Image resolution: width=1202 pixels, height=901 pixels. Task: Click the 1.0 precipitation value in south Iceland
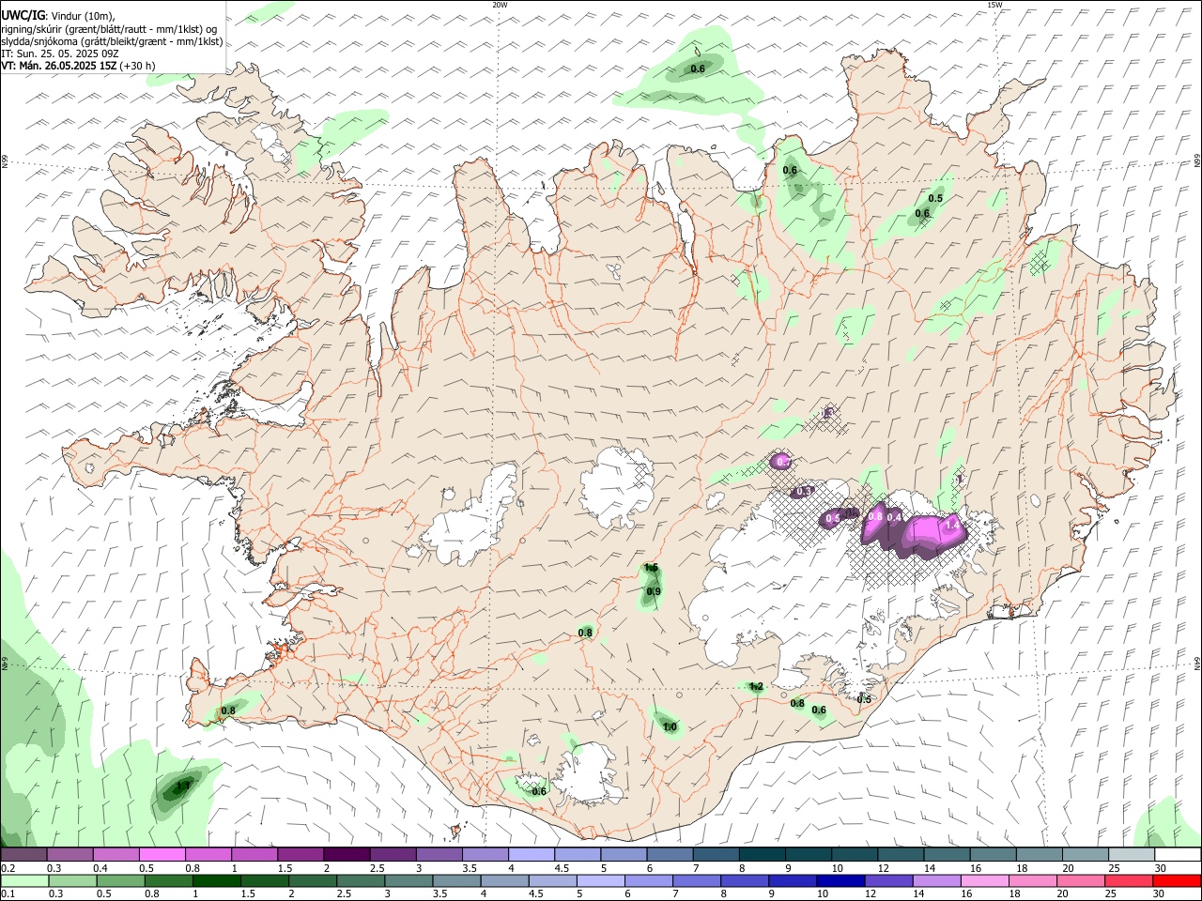pos(670,727)
